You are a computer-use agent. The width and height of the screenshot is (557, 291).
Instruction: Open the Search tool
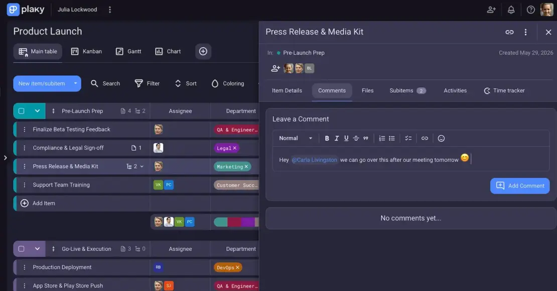click(105, 83)
